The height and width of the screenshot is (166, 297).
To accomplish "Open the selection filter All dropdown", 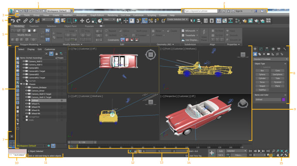I will pos(47,20).
